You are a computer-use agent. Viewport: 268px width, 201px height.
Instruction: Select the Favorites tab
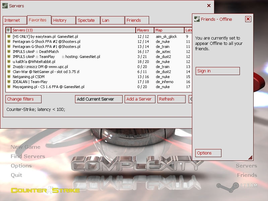(x=39, y=20)
